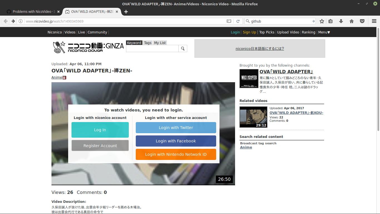380x214 pixels.
Task: Open Ranking link
Action: point(309,32)
